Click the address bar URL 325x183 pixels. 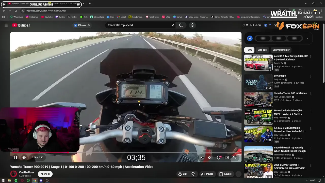46,11
